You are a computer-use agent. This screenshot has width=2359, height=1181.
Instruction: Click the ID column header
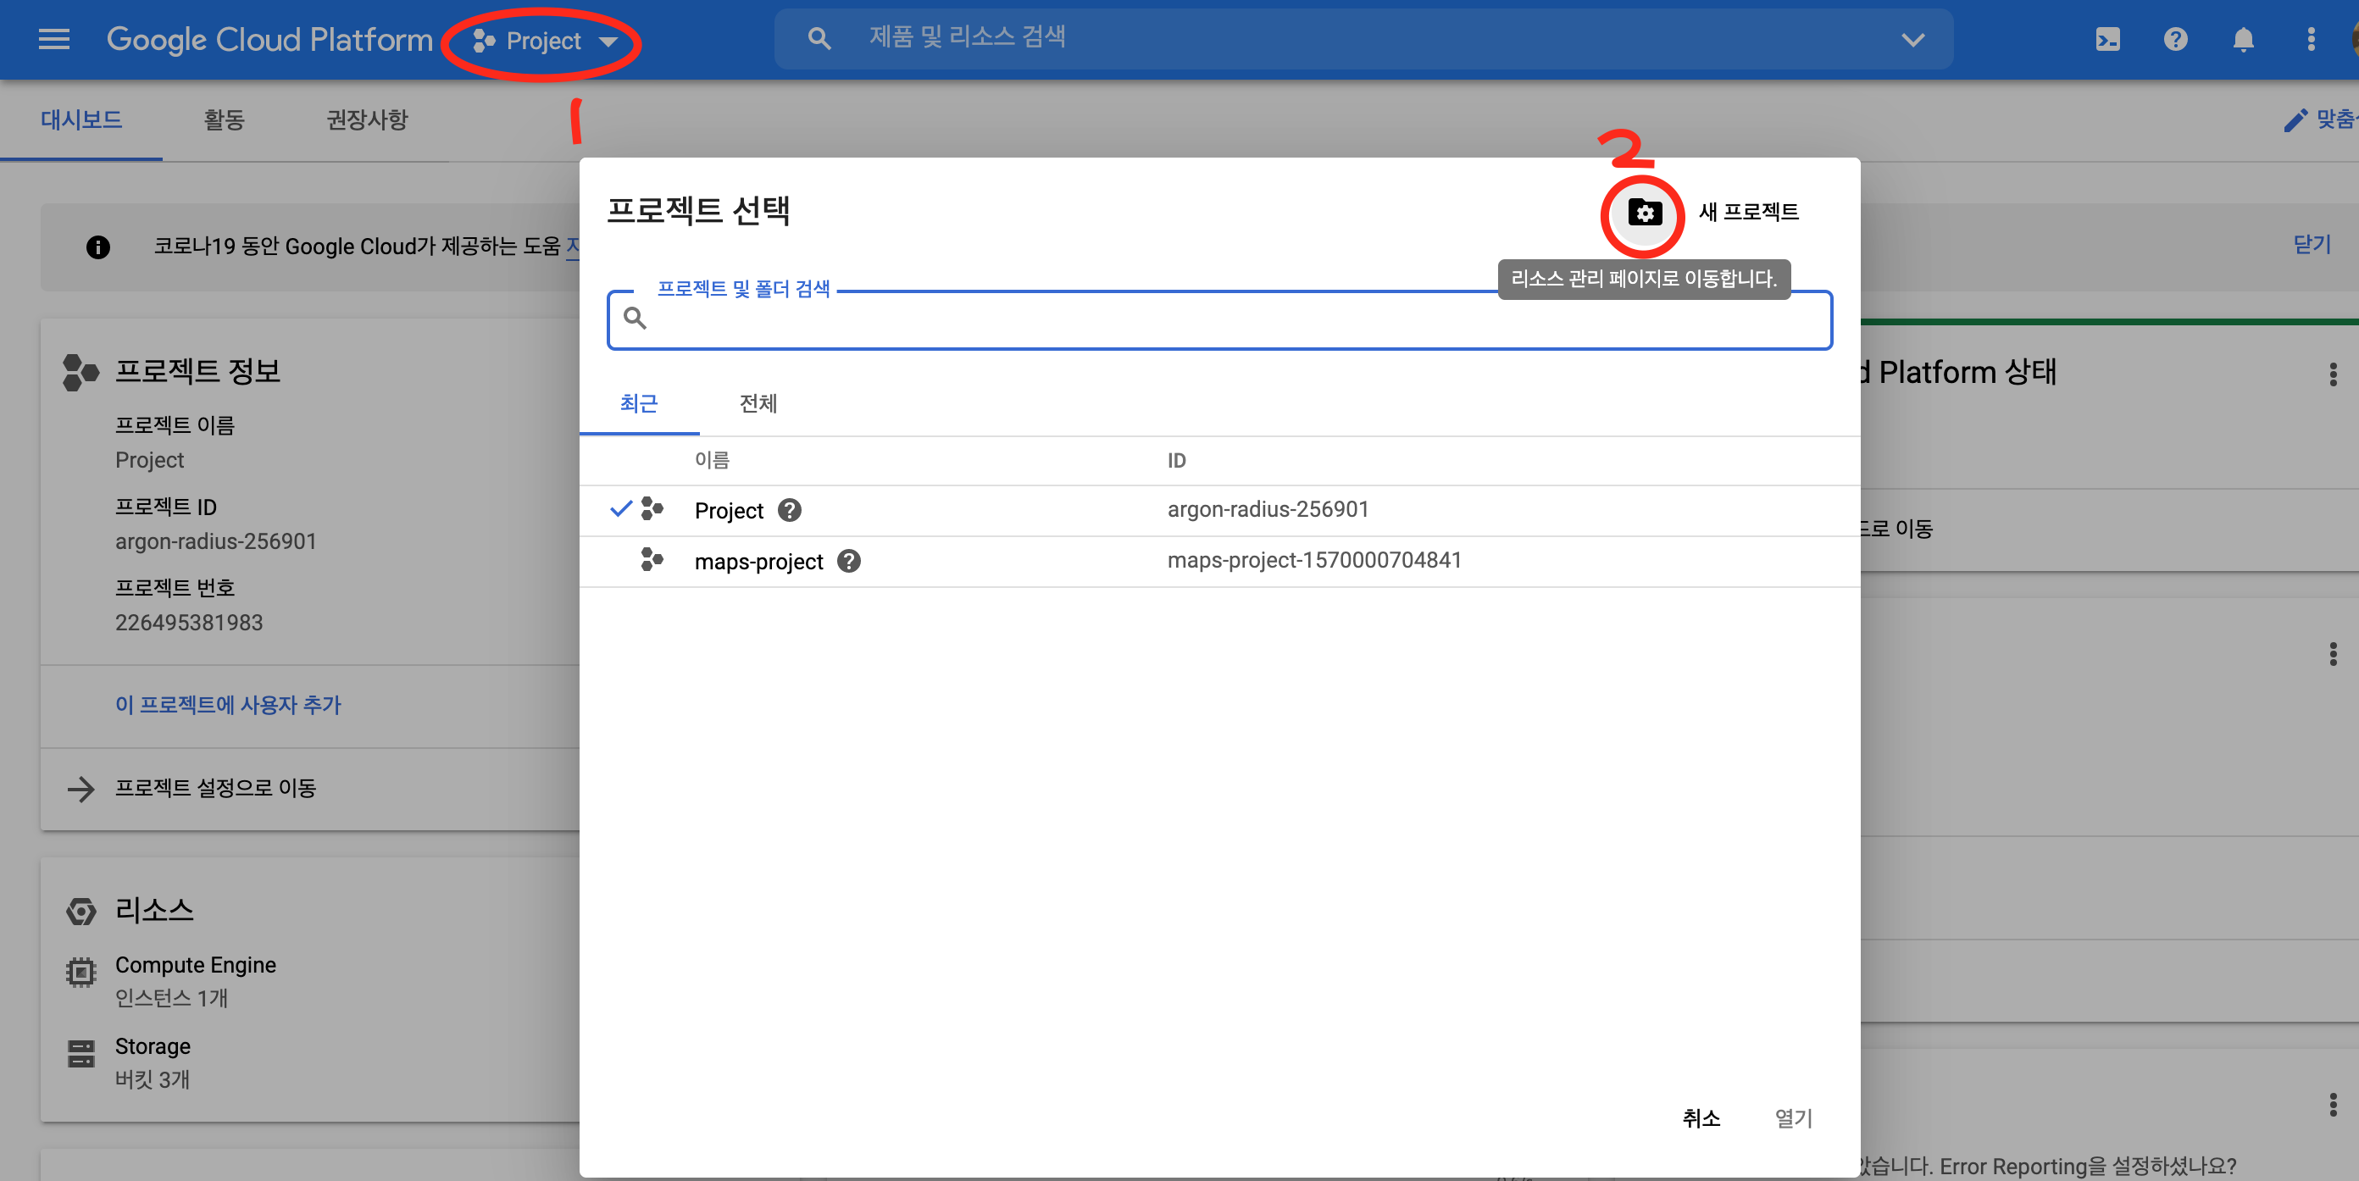point(1176,461)
